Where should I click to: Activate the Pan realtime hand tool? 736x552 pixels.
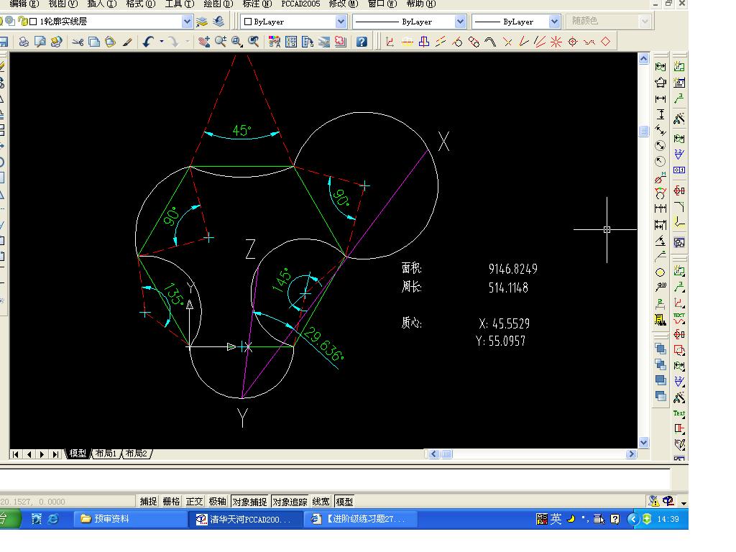click(x=204, y=42)
